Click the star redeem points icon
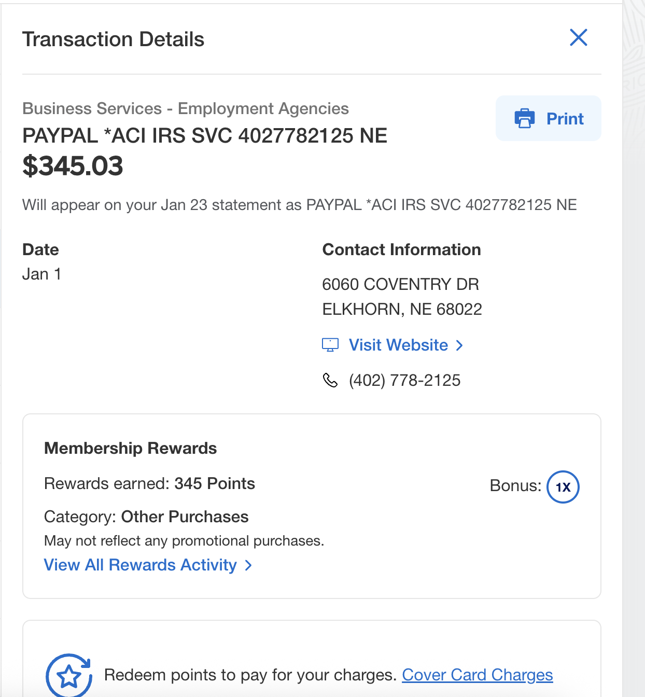Image resolution: width=645 pixels, height=697 pixels. tap(69, 676)
